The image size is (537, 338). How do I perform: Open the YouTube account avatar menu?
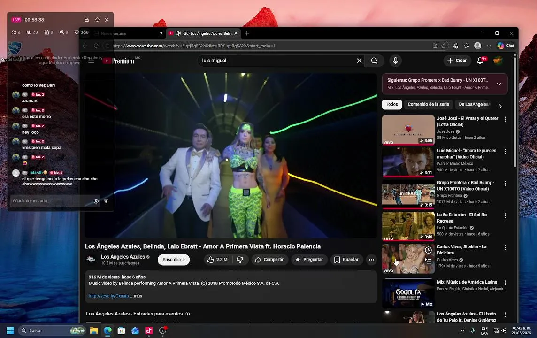click(x=497, y=61)
